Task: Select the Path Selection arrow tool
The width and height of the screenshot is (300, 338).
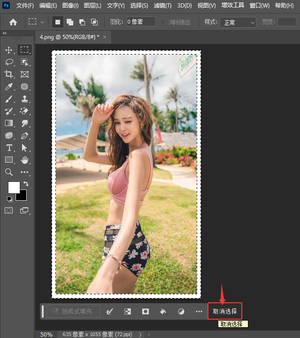Action: (x=24, y=148)
